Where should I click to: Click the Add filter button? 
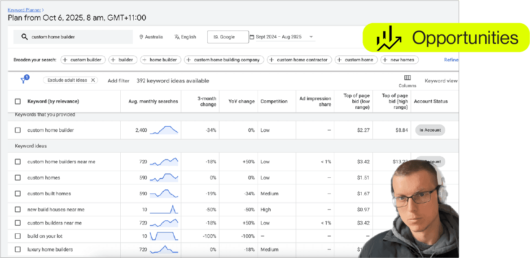point(118,81)
